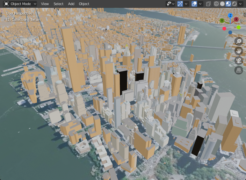Open the Select menu
Image resolution: width=246 pixels, height=180 pixels.
58,4
